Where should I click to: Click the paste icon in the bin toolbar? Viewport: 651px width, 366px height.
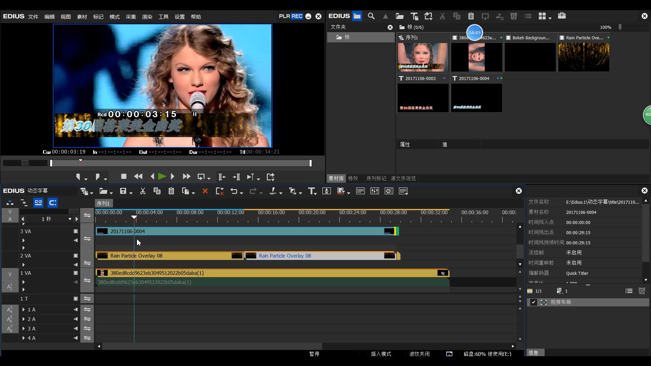point(471,16)
